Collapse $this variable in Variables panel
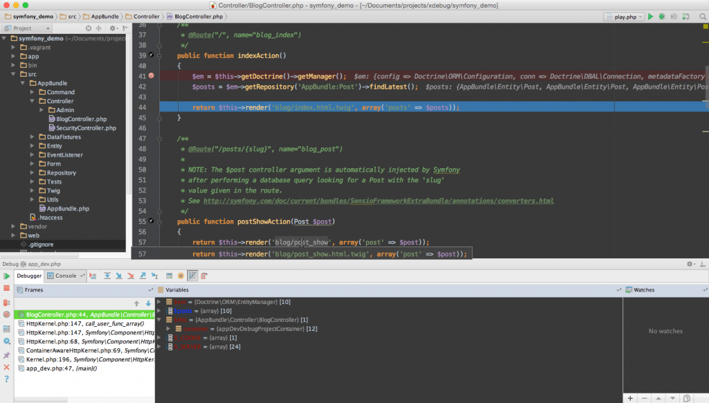The height and width of the screenshot is (403, 709). (159, 320)
